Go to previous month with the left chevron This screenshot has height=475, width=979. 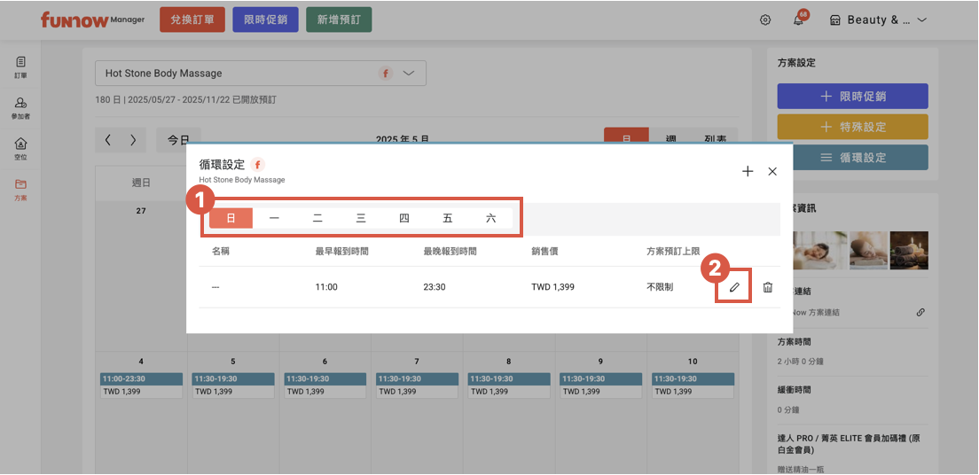(x=108, y=140)
